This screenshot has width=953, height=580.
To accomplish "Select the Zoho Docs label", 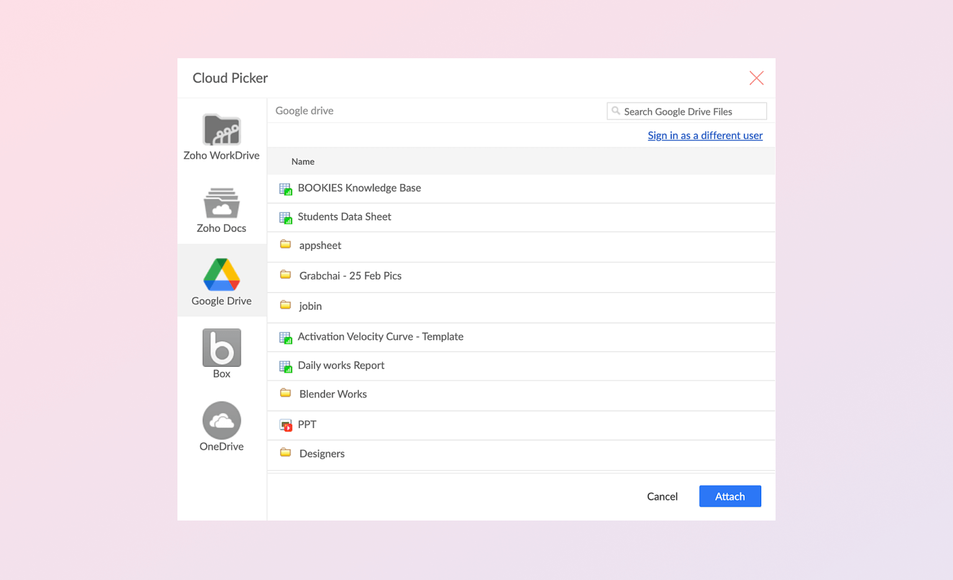I will tap(221, 228).
